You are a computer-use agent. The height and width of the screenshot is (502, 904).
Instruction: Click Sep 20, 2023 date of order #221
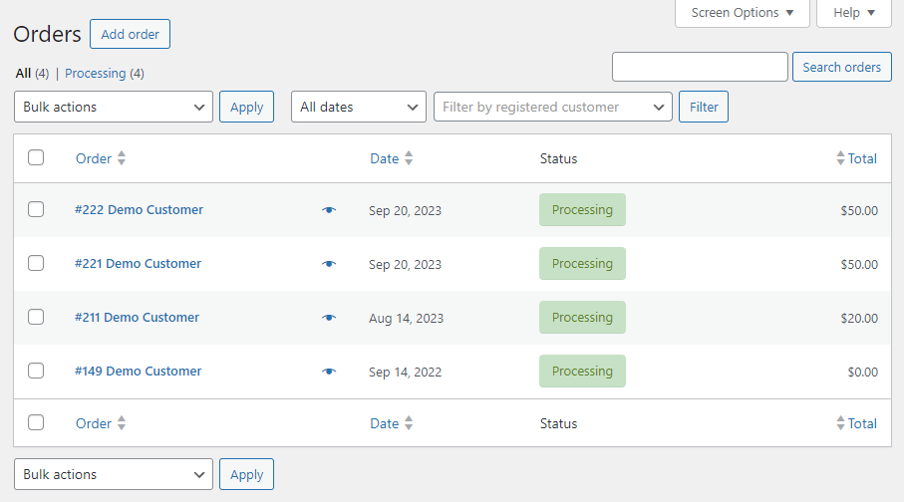405,264
